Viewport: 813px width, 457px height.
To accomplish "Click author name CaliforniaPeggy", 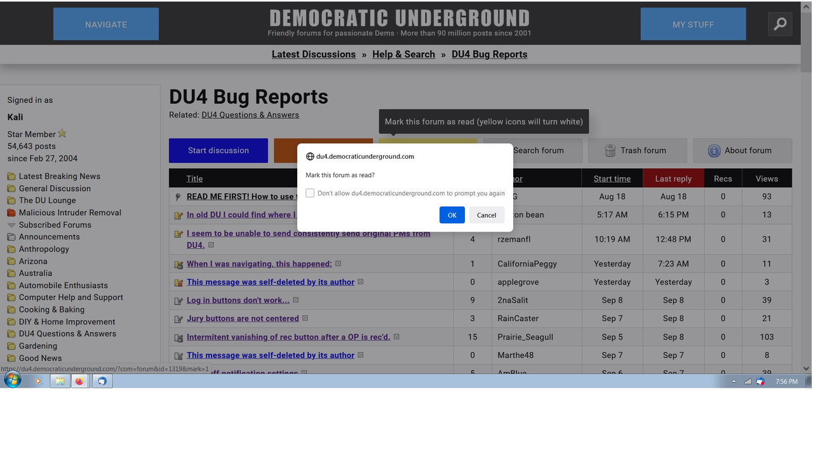I will coord(528,264).
